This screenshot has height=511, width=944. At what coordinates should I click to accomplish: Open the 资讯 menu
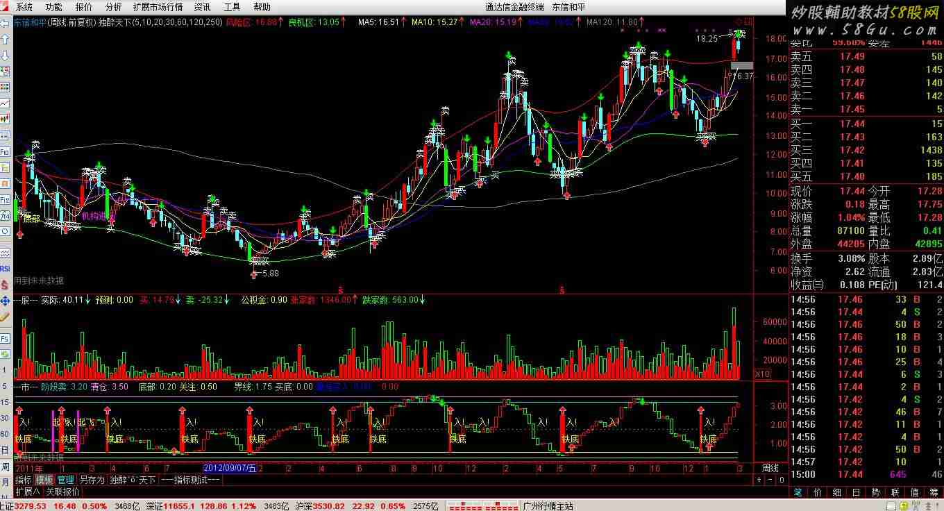(x=203, y=7)
